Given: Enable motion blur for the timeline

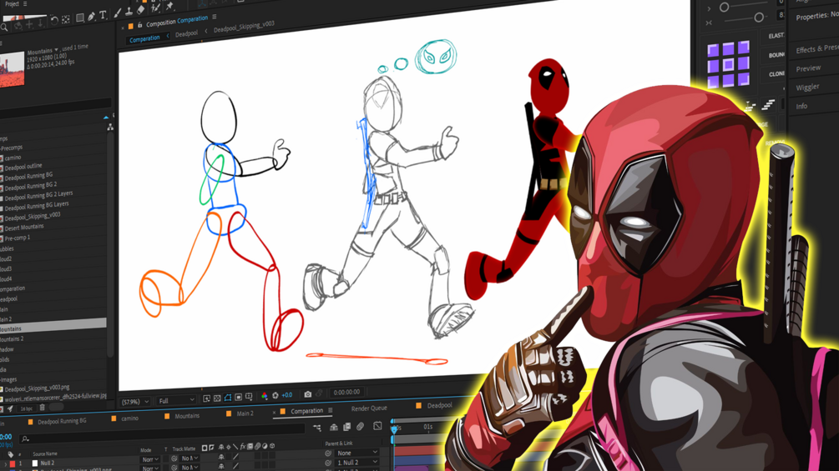Looking at the screenshot, I should click(x=360, y=426).
